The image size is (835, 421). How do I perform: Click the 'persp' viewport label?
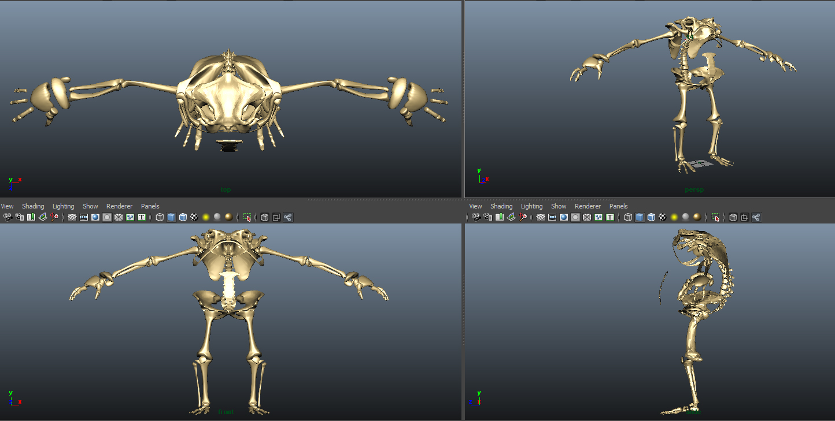click(x=694, y=189)
